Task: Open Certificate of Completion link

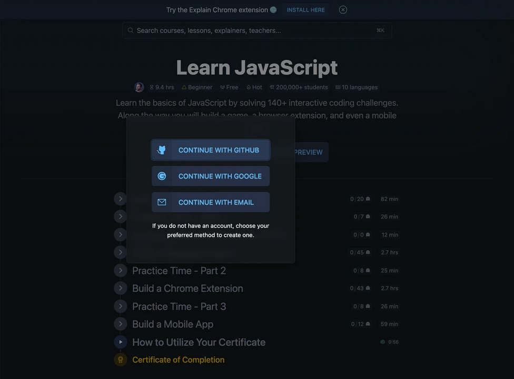Action: (179, 360)
